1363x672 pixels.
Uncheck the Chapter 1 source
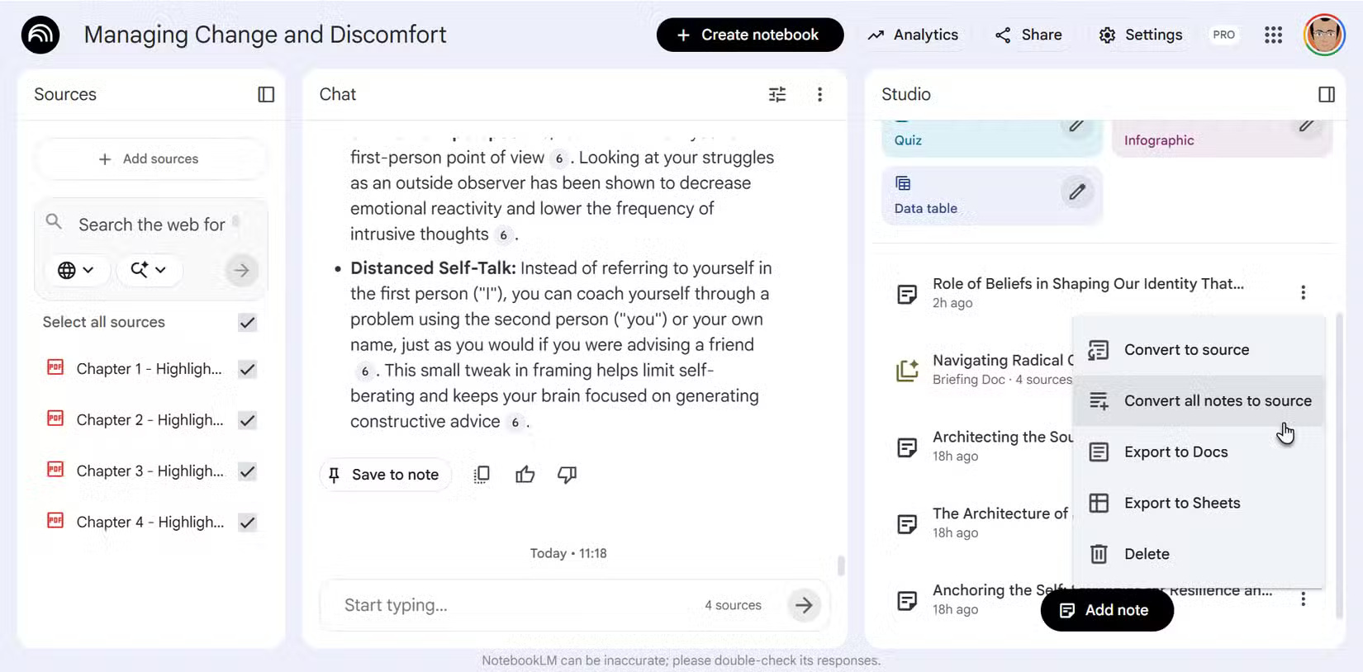coord(247,369)
